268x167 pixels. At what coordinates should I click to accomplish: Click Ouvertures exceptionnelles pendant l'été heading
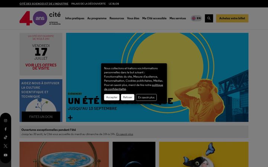48,130
